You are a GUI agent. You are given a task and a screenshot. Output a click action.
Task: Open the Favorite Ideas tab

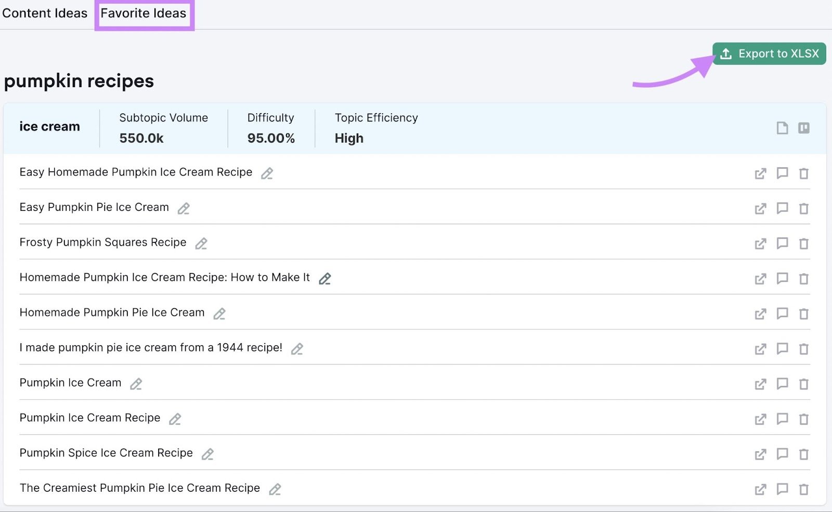point(144,14)
